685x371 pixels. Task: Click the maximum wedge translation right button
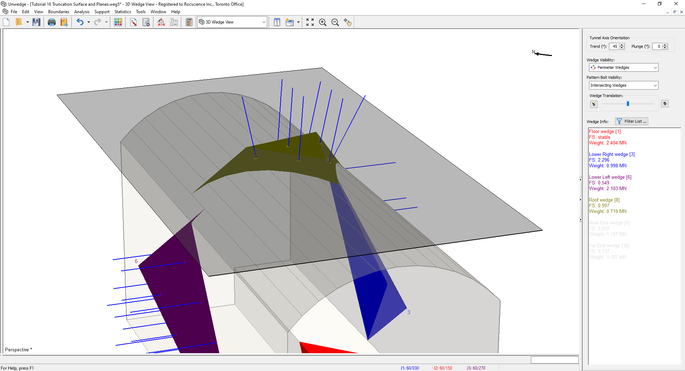click(665, 104)
